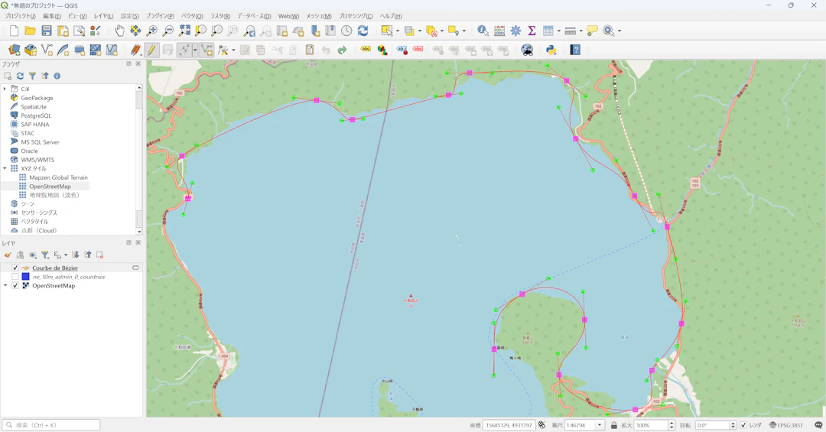The image size is (826, 432).
Task: Open the Statistical Summary sigma tool
Action: (532, 31)
